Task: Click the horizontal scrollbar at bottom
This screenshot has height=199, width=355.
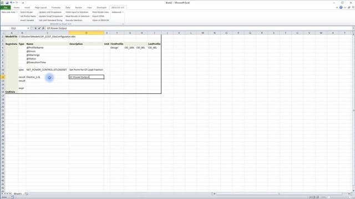Action: tap(282, 193)
